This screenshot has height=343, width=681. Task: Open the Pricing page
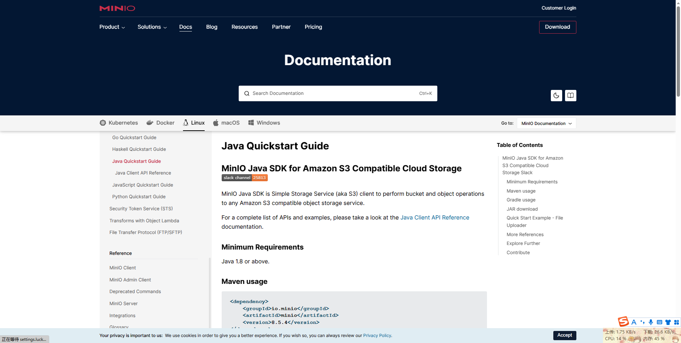coord(313,27)
